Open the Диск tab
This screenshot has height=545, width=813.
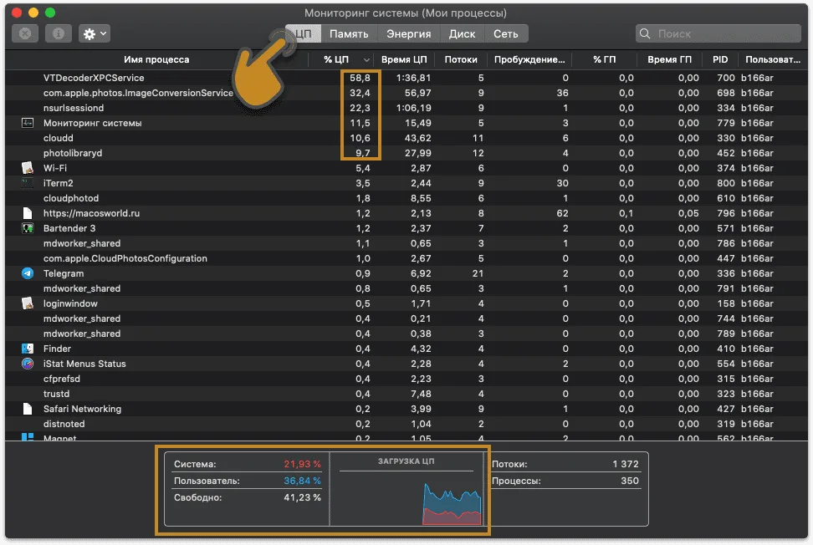click(462, 33)
